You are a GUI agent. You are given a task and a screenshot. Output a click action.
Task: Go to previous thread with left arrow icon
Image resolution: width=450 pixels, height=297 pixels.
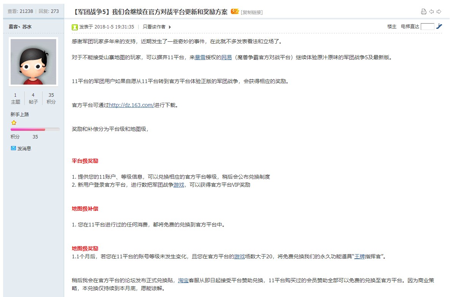[x=431, y=12]
